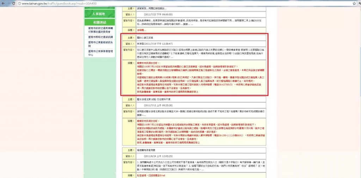Click the browser forward arrow
Image resolution: width=361 pixels, height=178 pixels.
tap(8, 4)
